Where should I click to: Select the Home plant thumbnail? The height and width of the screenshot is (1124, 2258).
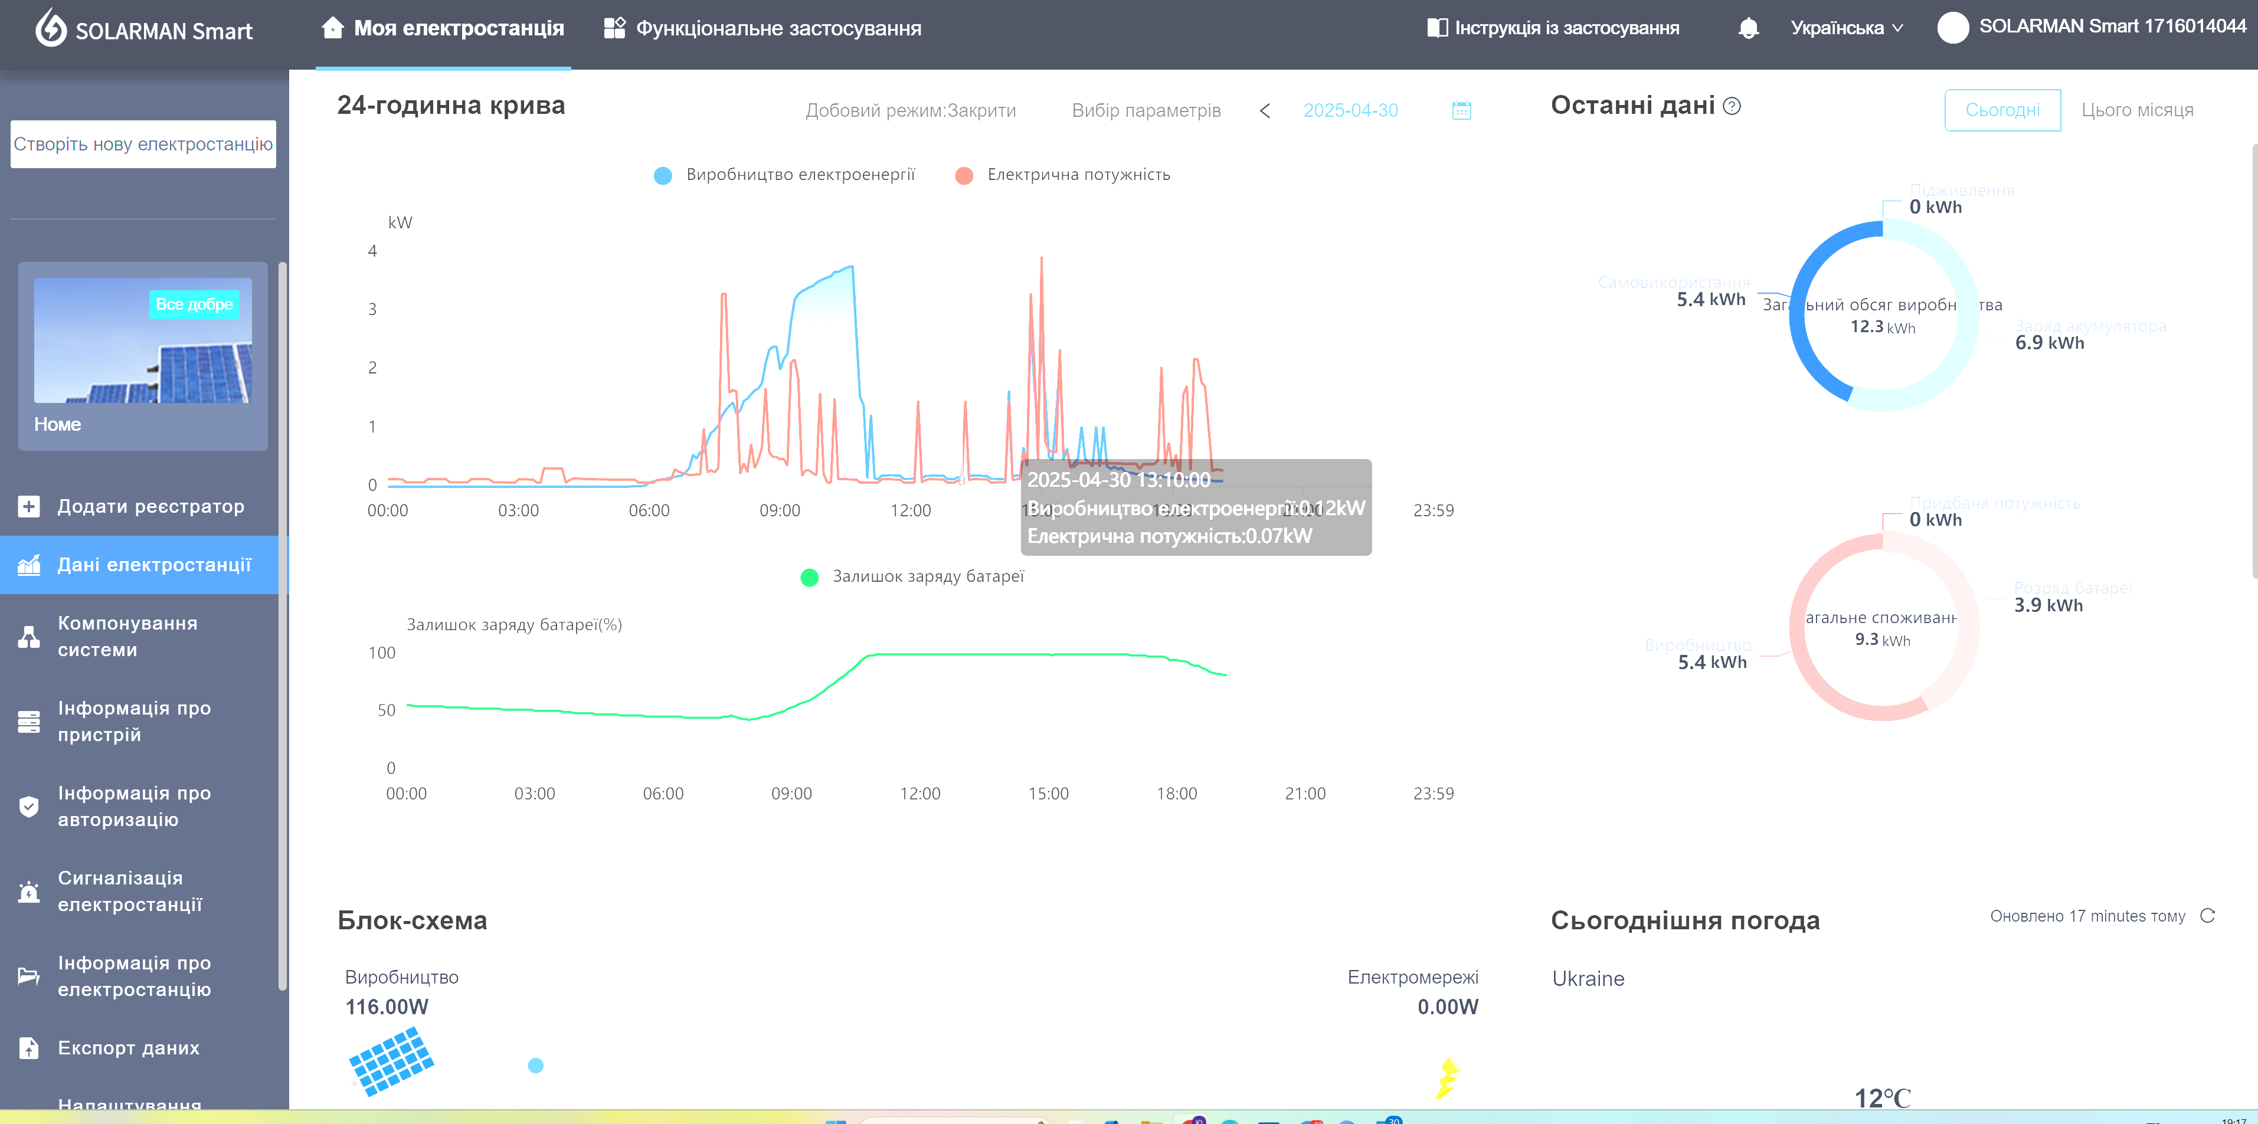tap(143, 342)
